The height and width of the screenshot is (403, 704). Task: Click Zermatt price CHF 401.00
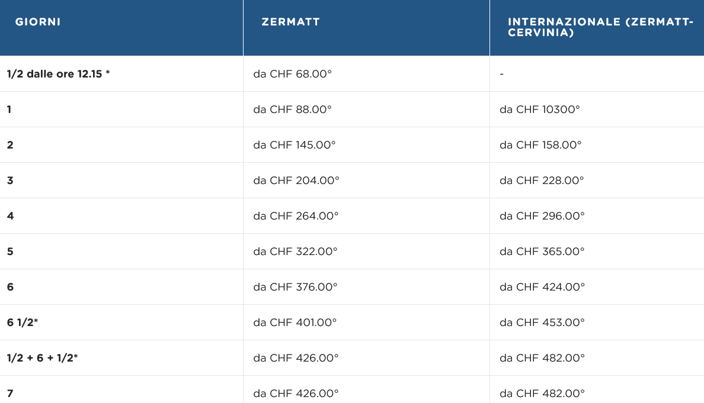pos(295,323)
